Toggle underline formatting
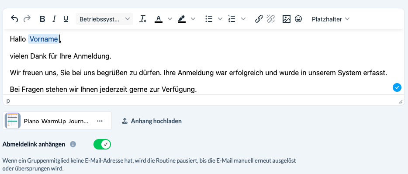This screenshot has width=408, height=174. tap(66, 19)
